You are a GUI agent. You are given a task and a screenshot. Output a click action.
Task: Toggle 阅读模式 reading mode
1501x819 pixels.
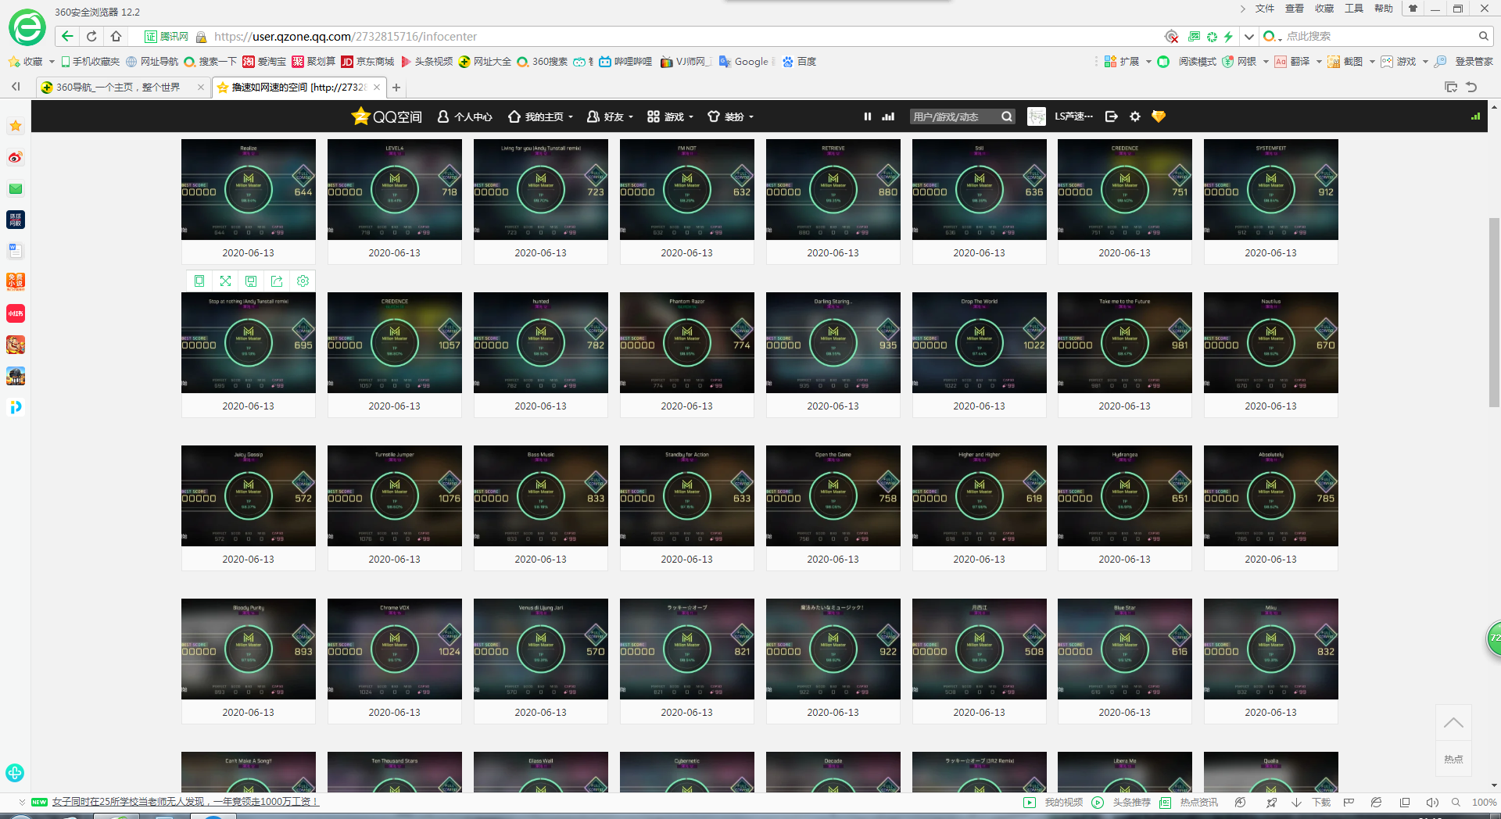1187,62
